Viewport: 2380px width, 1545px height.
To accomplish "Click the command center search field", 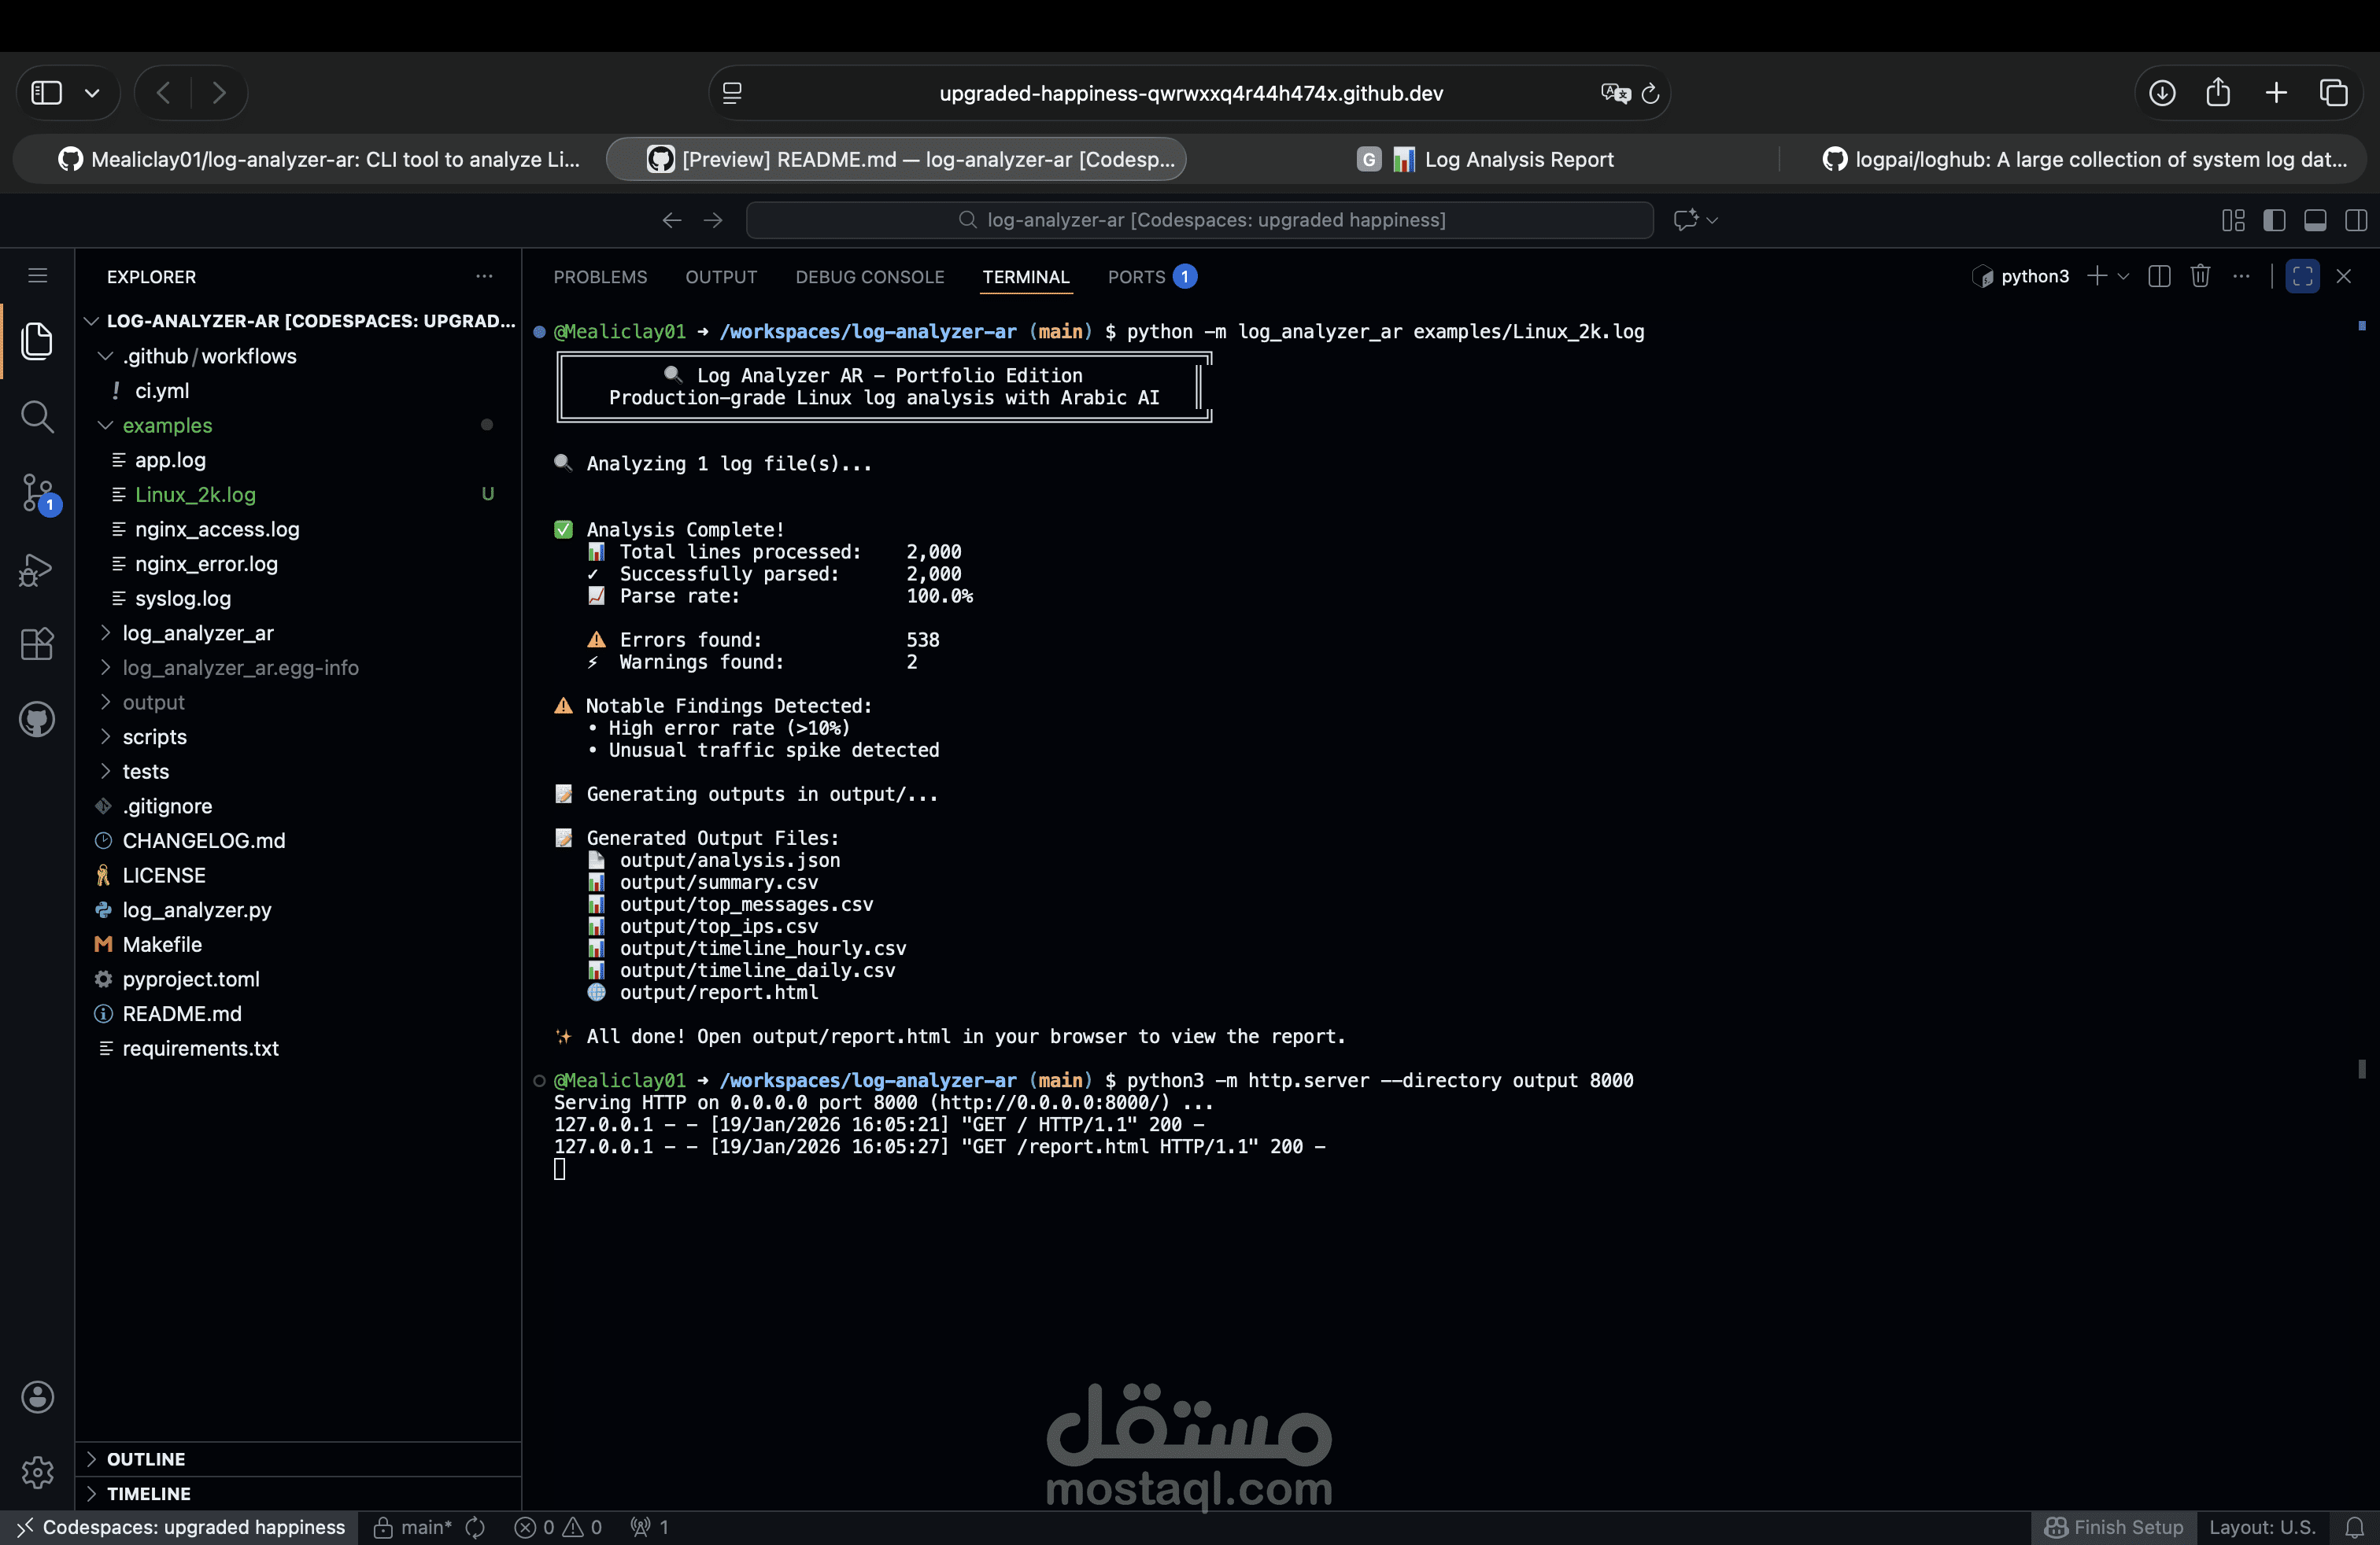I will point(1199,219).
